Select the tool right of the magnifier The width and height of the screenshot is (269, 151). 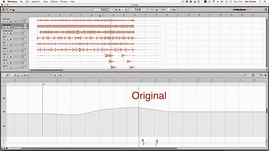[15, 75]
